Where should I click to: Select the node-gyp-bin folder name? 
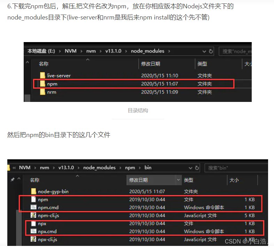(53, 192)
